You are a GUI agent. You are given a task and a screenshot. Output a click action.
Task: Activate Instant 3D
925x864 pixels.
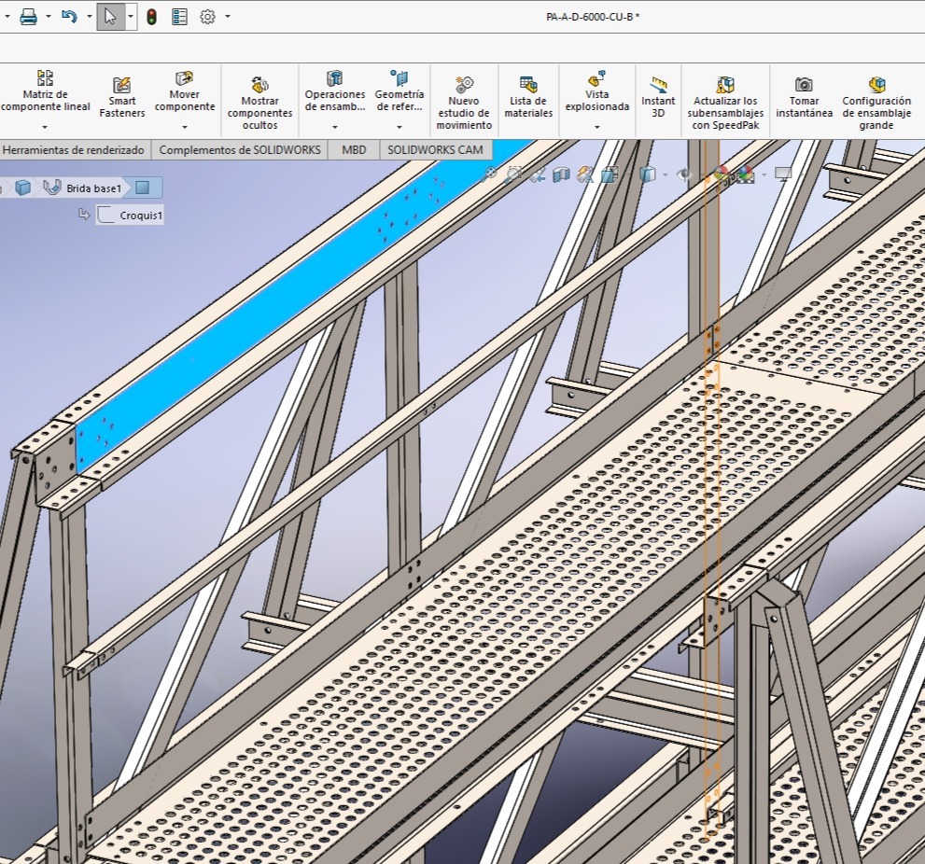pos(658,98)
